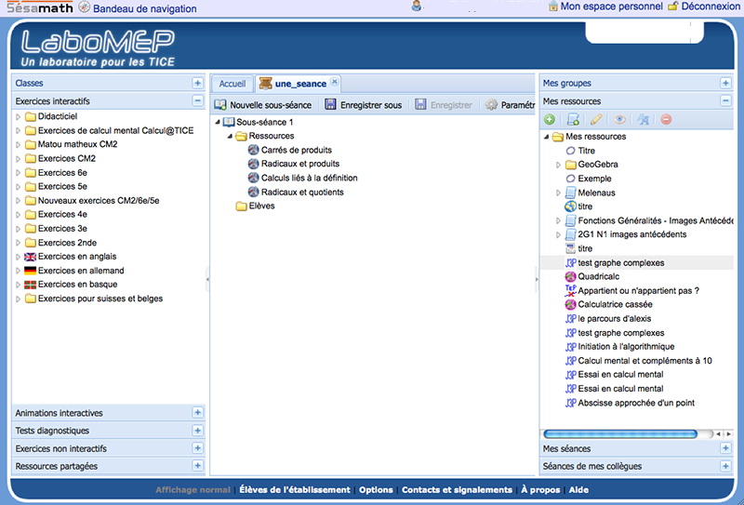The height and width of the screenshot is (505, 744).
Task: Click the Enregistrer sous floppy disk icon
Action: [x=330, y=104]
